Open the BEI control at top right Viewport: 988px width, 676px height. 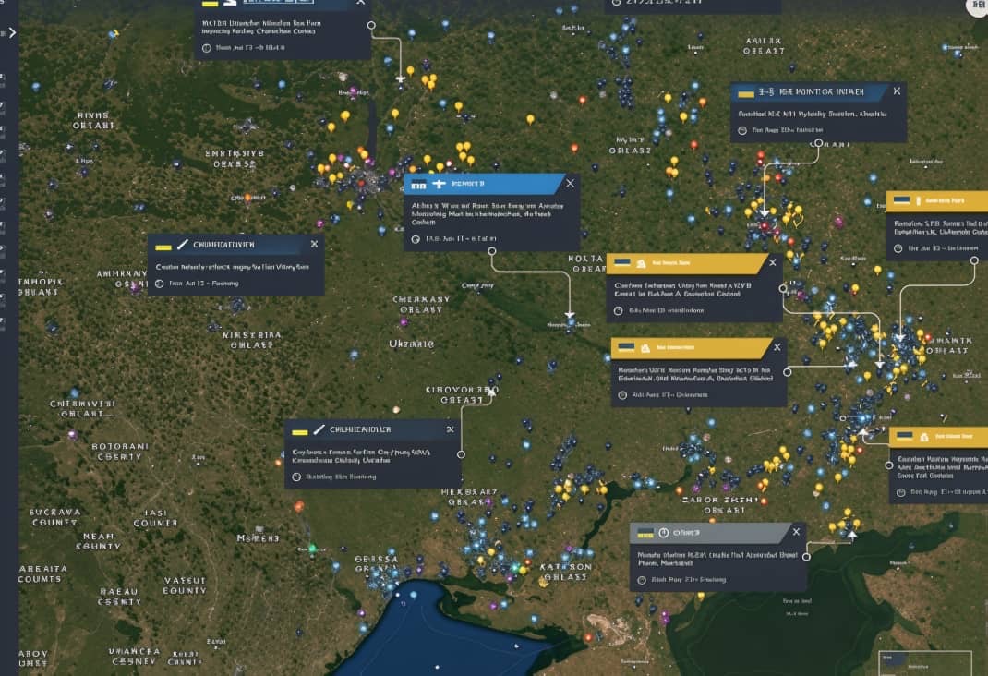point(980,6)
